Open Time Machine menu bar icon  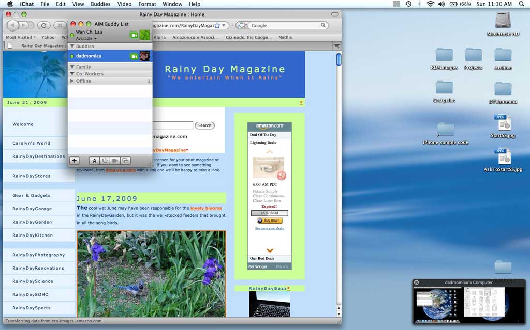coord(408,4)
